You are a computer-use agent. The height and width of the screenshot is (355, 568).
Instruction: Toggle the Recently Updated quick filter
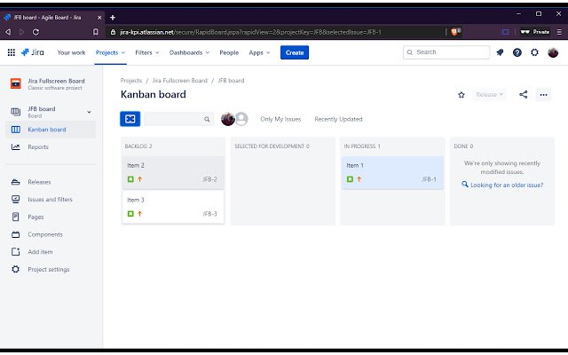[x=338, y=119]
